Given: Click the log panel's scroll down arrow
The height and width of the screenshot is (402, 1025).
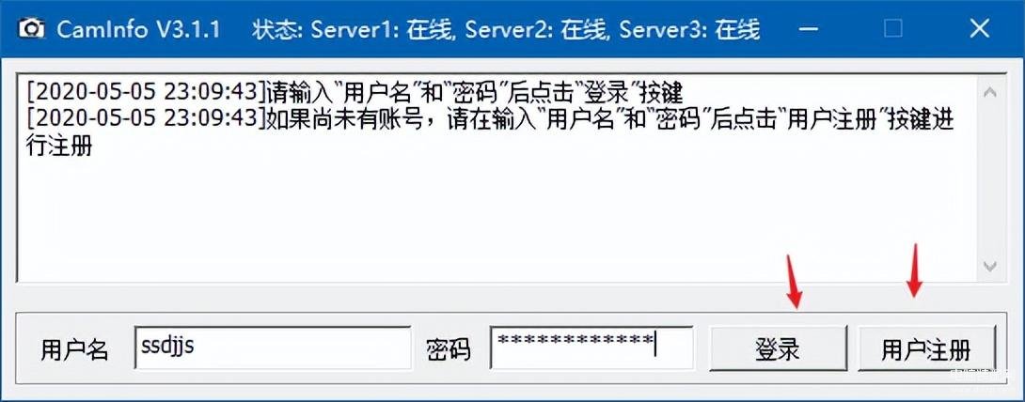Looking at the screenshot, I should [989, 266].
